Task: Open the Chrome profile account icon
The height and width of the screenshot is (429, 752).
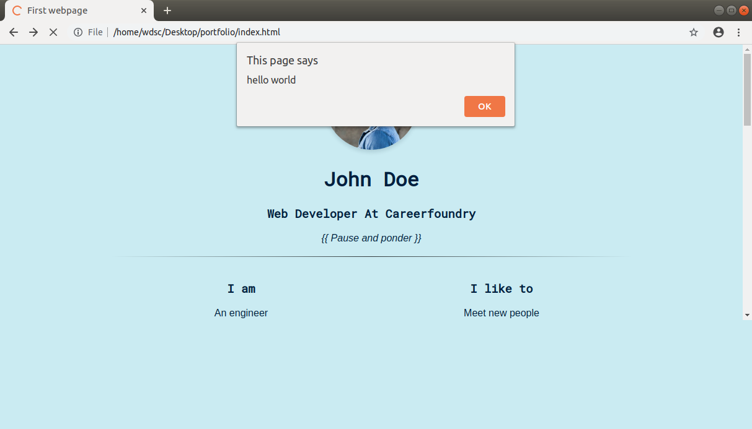Action: 719,32
